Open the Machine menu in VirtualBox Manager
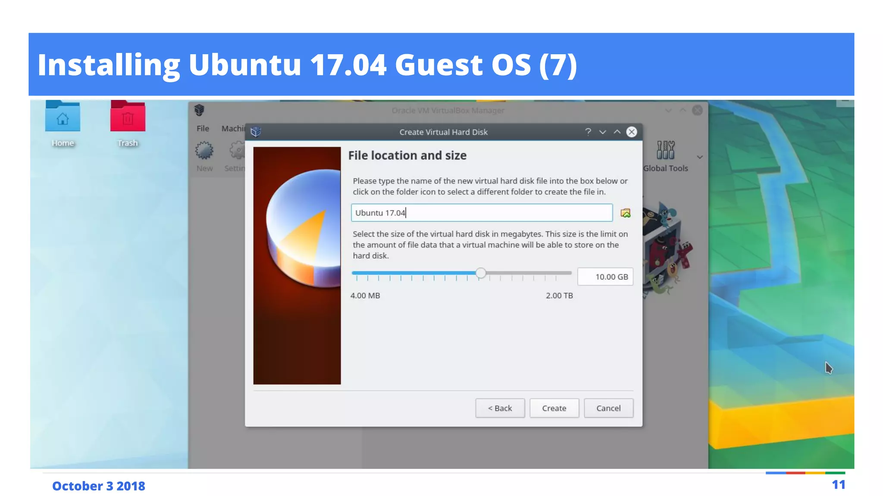Screen dimensions: 883x496 (x=233, y=128)
